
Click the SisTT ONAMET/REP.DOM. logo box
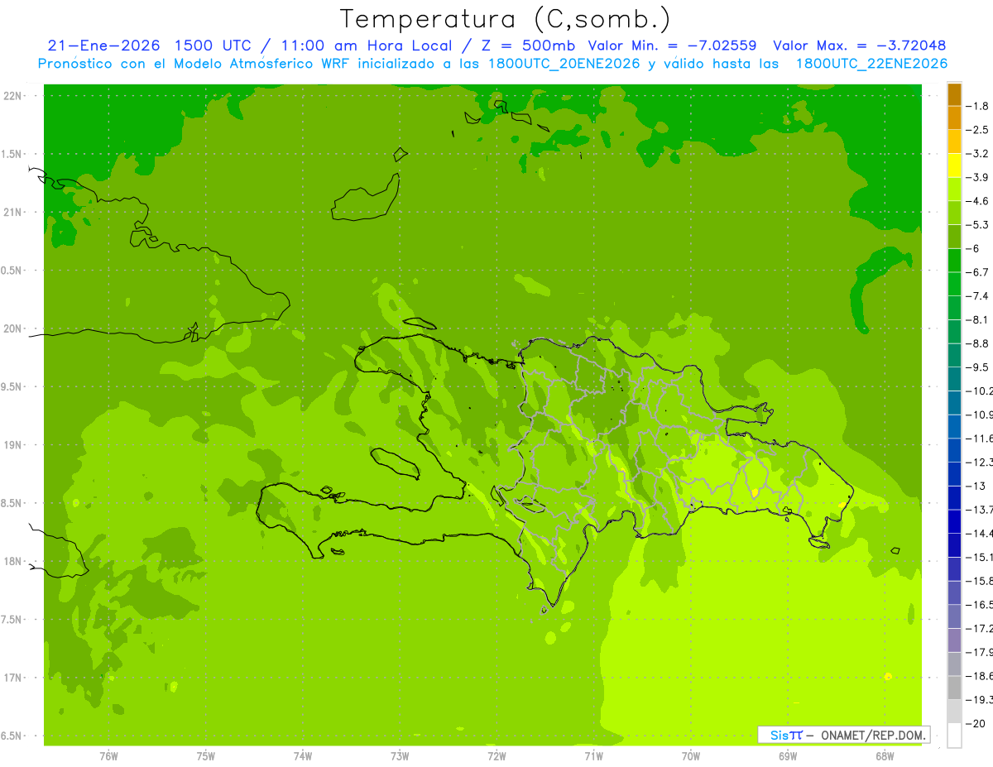pos(843,735)
